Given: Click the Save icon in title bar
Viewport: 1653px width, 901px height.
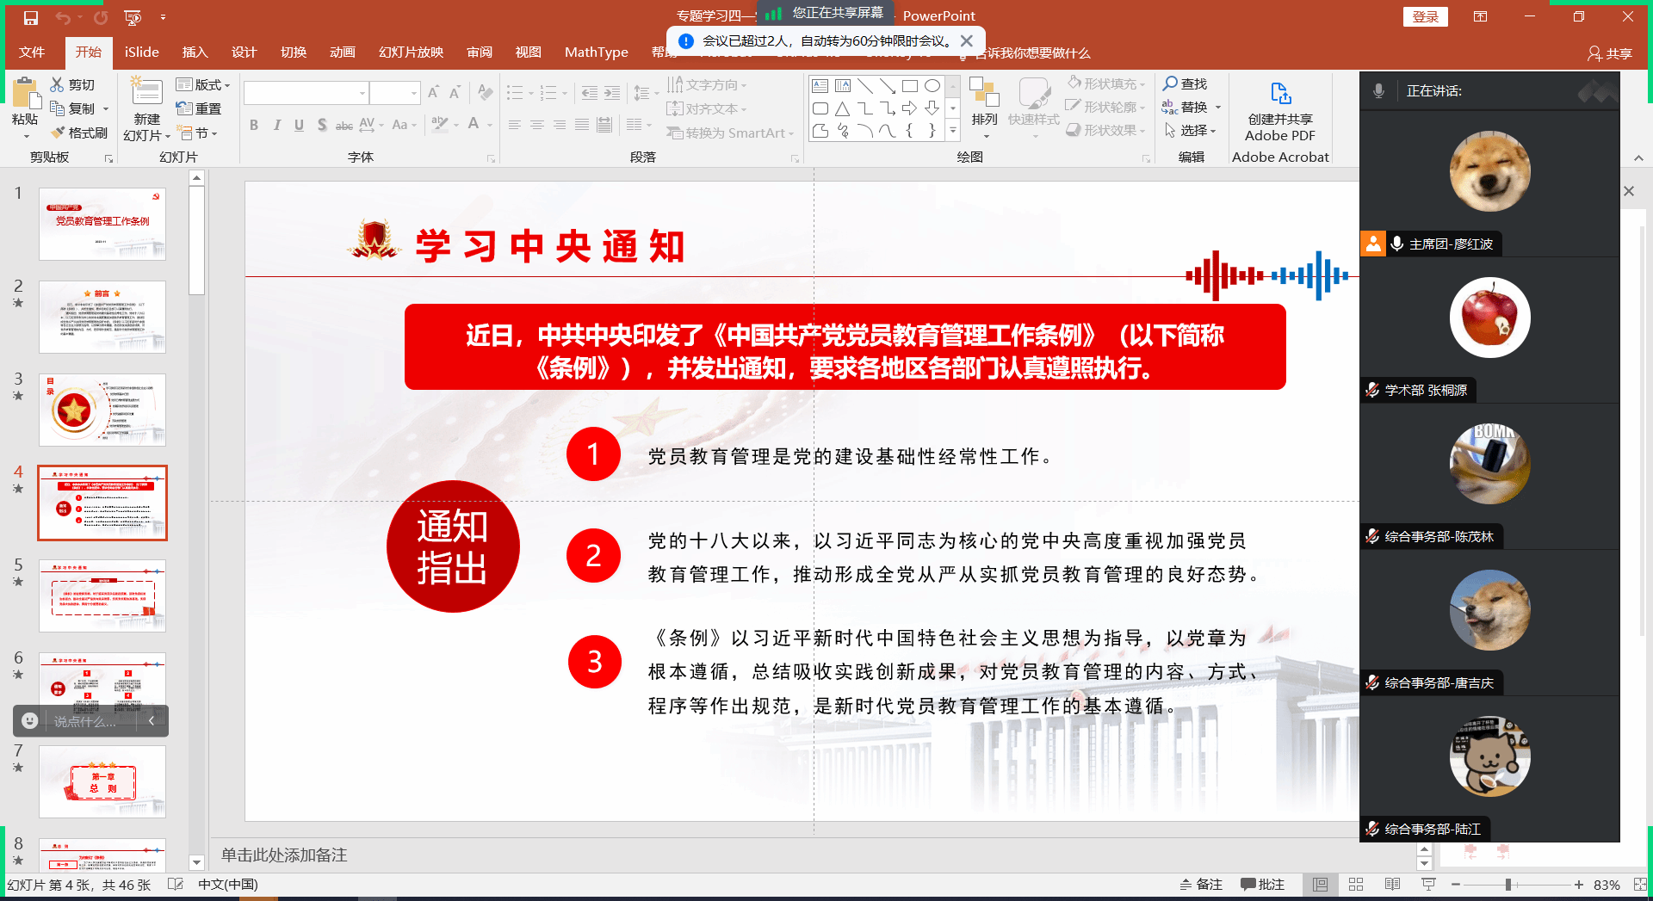Looking at the screenshot, I should click(31, 17).
